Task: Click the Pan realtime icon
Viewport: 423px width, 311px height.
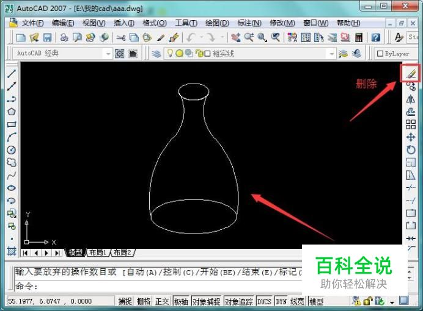Action: point(236,37)
